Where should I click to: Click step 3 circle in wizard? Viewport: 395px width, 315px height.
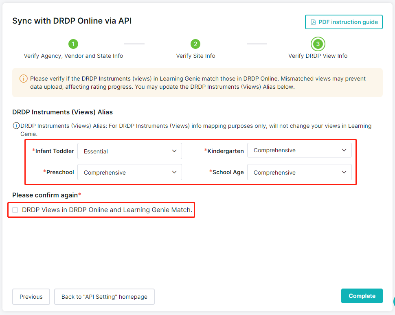[x=318, y=44]
